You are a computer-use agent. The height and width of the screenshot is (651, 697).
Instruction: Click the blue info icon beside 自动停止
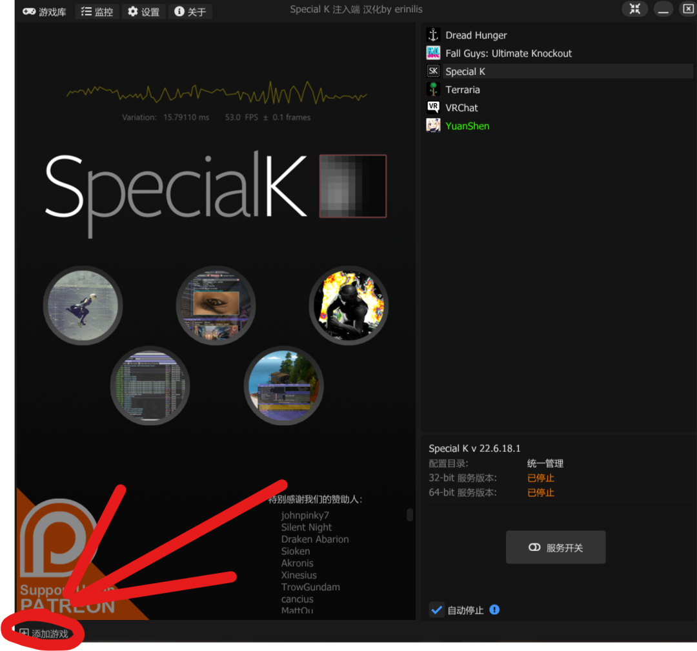[x=494, y=610]
